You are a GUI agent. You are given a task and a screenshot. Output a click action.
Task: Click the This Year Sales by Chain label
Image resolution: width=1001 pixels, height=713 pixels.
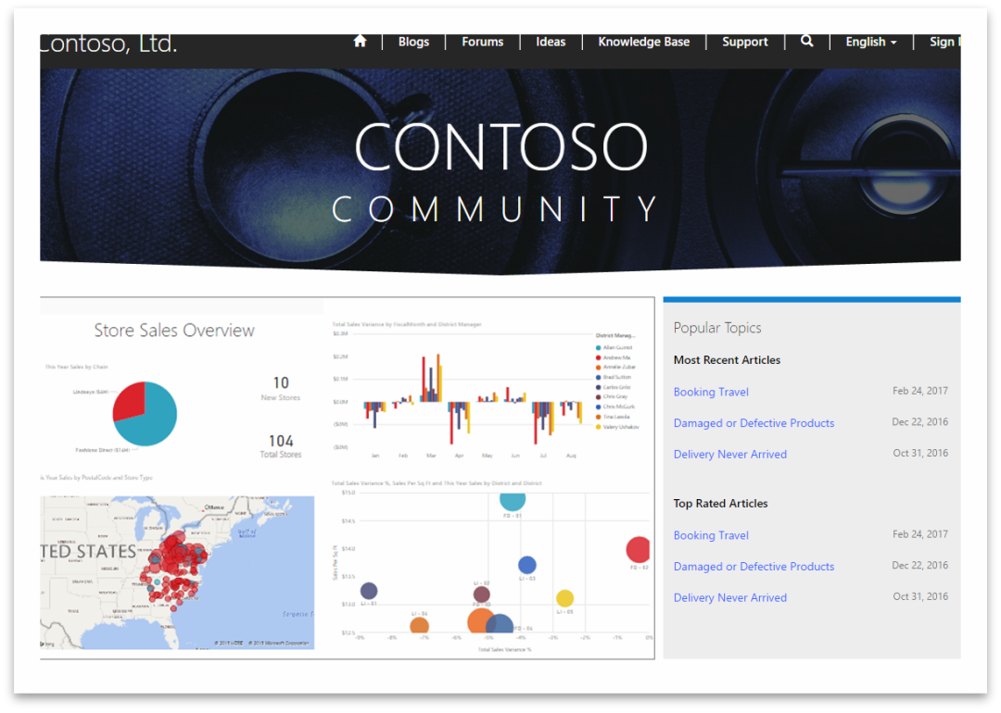[76, 367]
